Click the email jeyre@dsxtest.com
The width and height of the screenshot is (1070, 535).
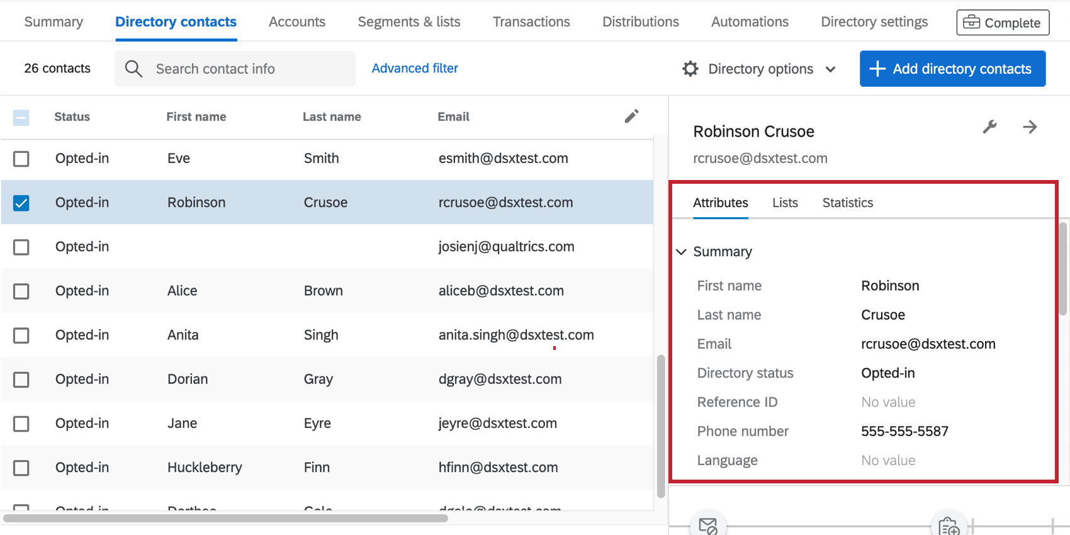click(498, 423)
